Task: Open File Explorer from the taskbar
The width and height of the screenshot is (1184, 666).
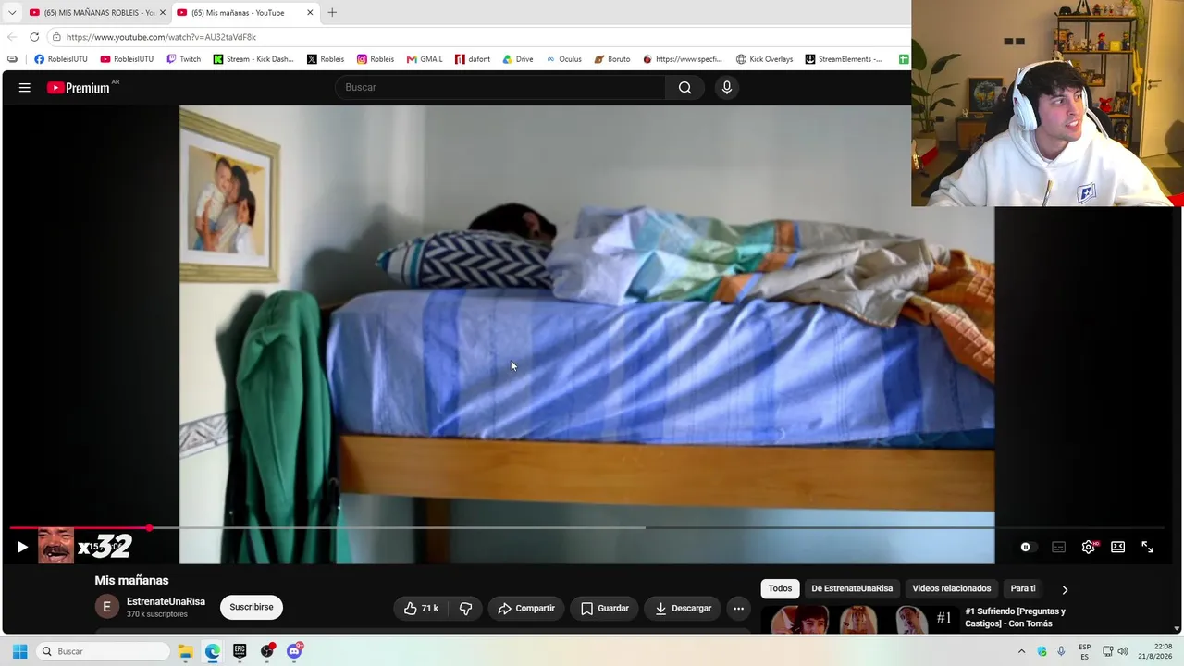Action: click(185, 651)
